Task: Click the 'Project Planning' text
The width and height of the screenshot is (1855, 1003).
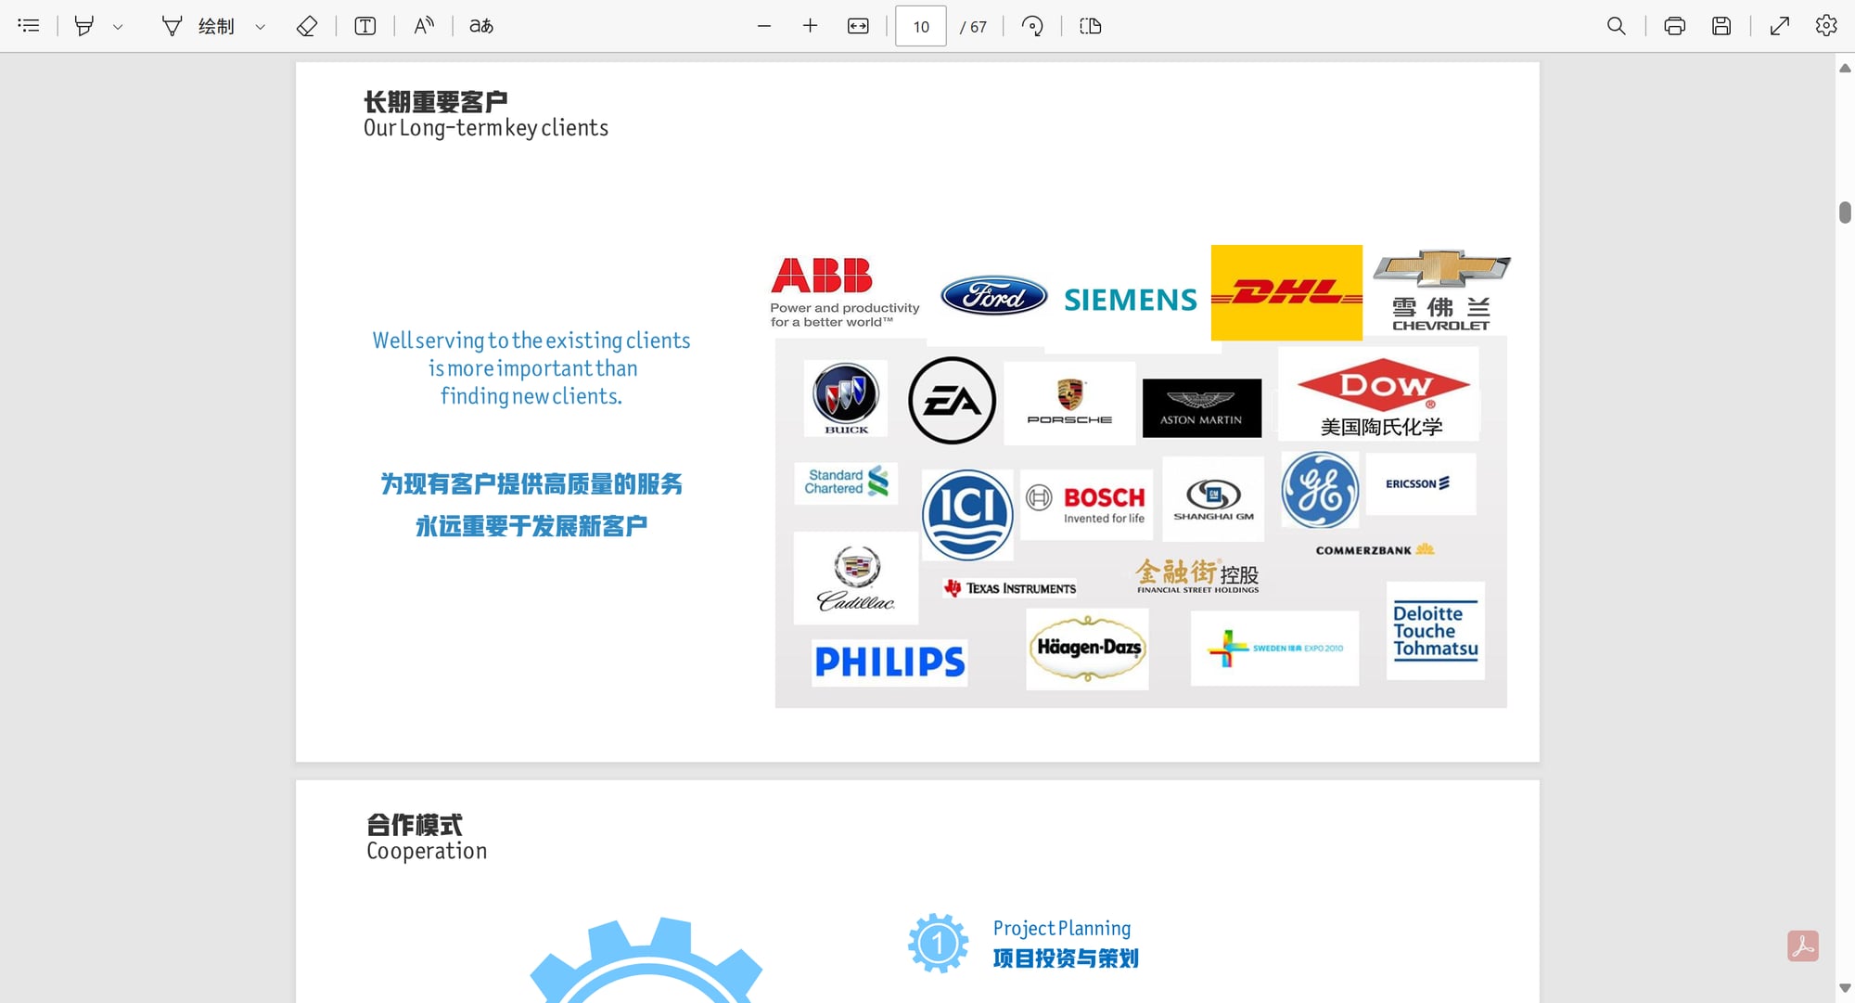Action: point(1062,928)
